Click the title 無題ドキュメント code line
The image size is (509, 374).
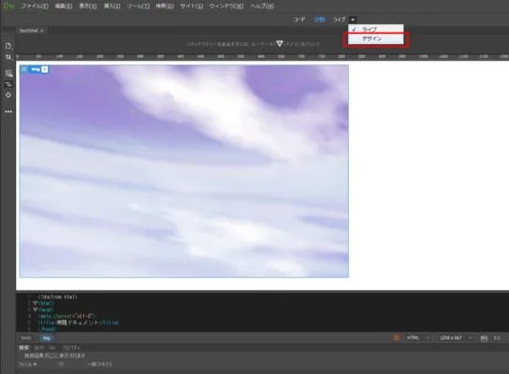79,322
